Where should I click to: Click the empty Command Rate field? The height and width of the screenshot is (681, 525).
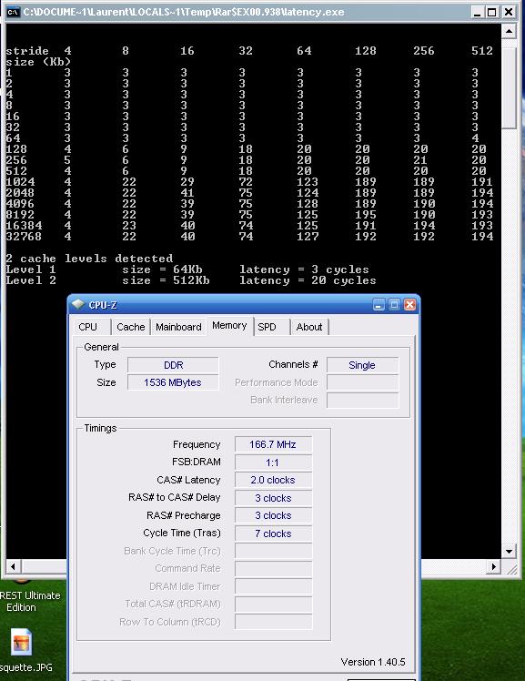(x=273, y=568)
